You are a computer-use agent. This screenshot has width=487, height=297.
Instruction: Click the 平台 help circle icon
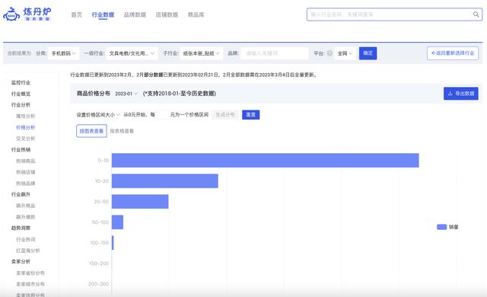(329, 53)
